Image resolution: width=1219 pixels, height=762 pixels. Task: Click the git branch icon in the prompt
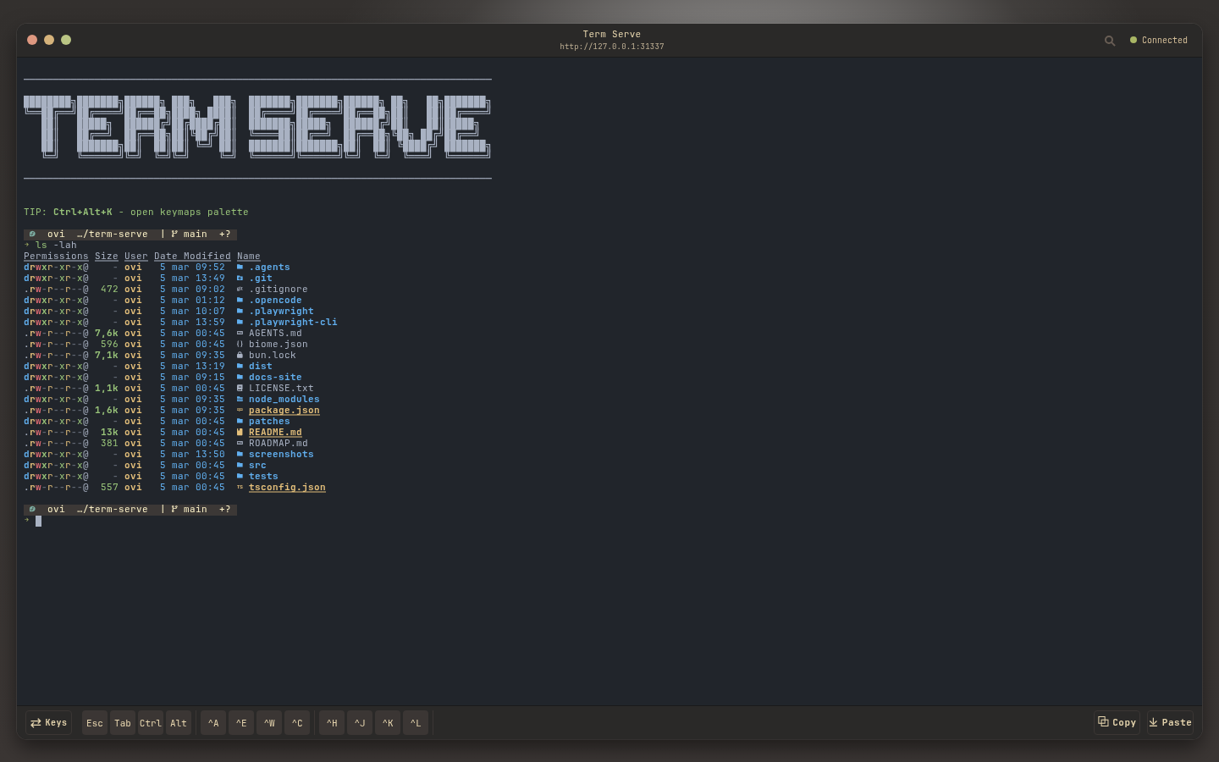173,234
